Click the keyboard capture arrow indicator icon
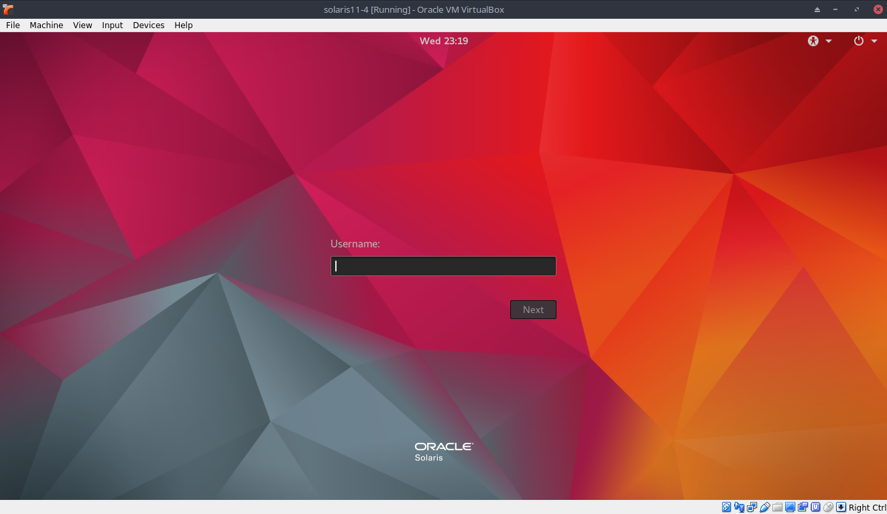Image resolution: width=887 pixels, height=514 pixels. (841, 507)
